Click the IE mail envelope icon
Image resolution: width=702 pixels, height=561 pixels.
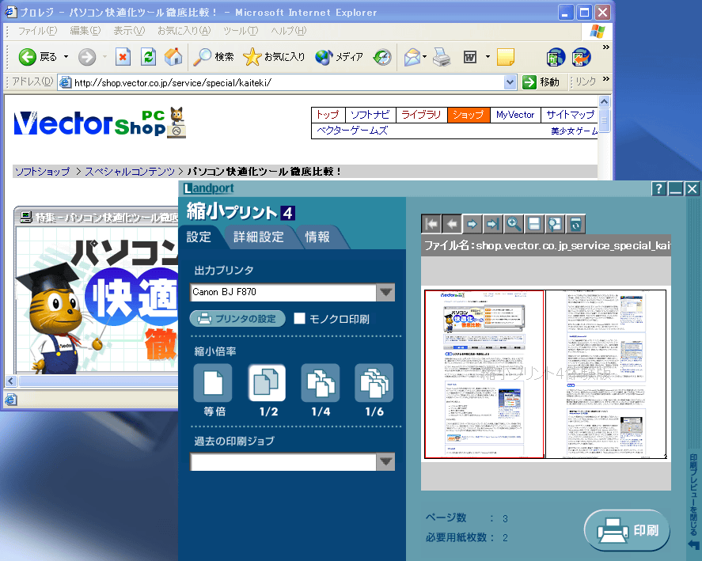point(412,57)
